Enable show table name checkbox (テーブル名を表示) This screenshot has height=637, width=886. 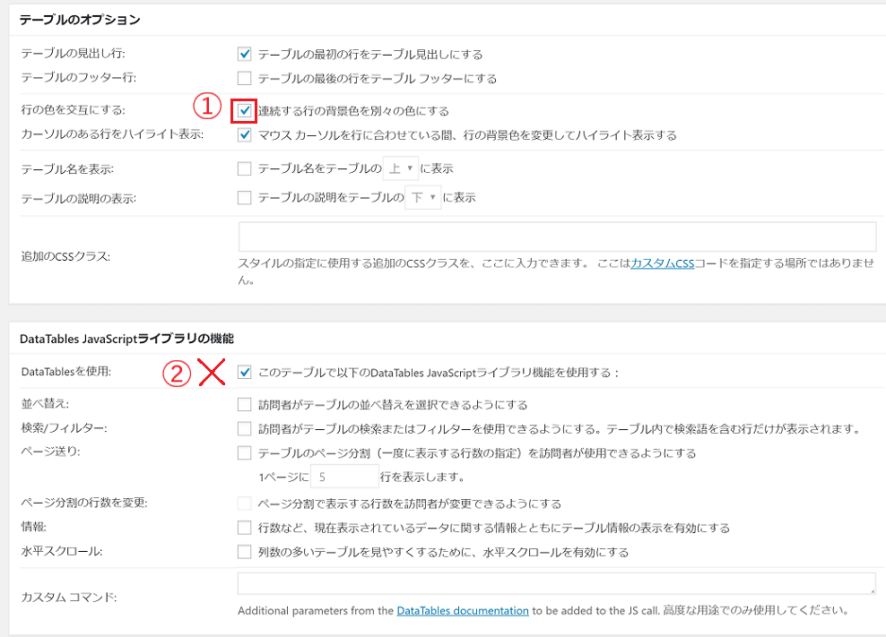[x=244, y=168]
